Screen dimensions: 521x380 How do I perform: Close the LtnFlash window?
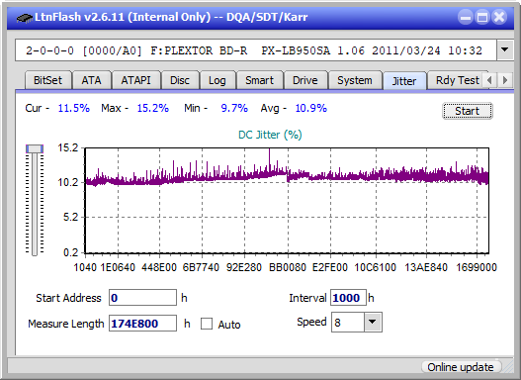[x=499, y=17]
